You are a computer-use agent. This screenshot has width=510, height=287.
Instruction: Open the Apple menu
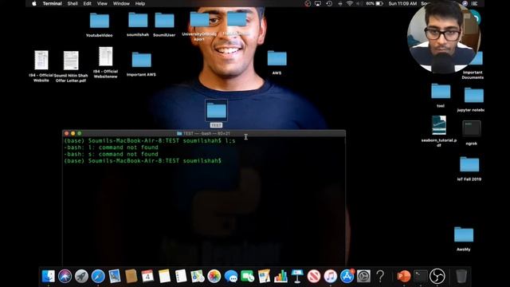tap(34, 3)
